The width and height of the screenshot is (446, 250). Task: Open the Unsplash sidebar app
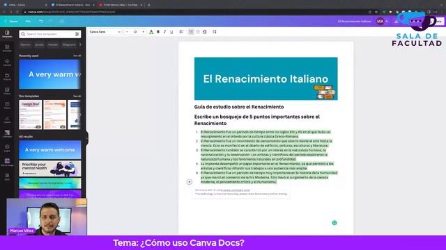click(x=7, y=134)
